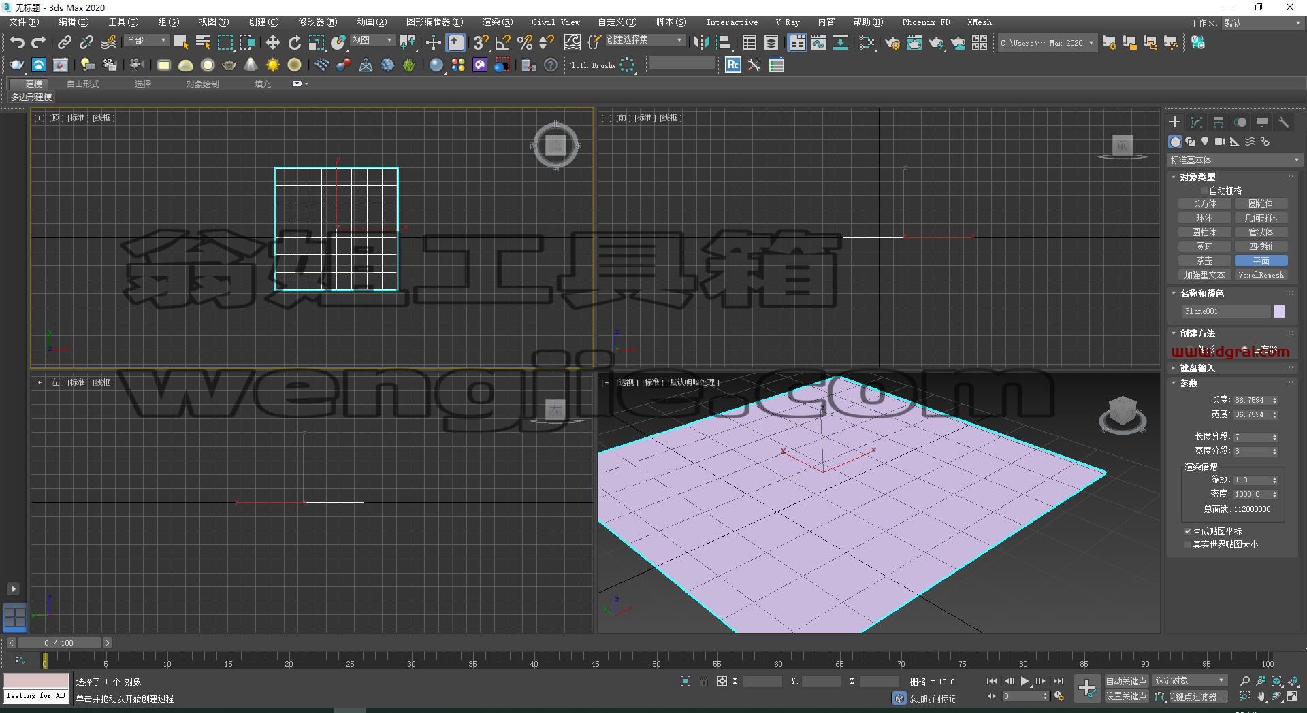The width and height of the screenshot is (1307, 713).
Task: Switch to the 自由形式 ribbon tab
Action: (83, 84)
